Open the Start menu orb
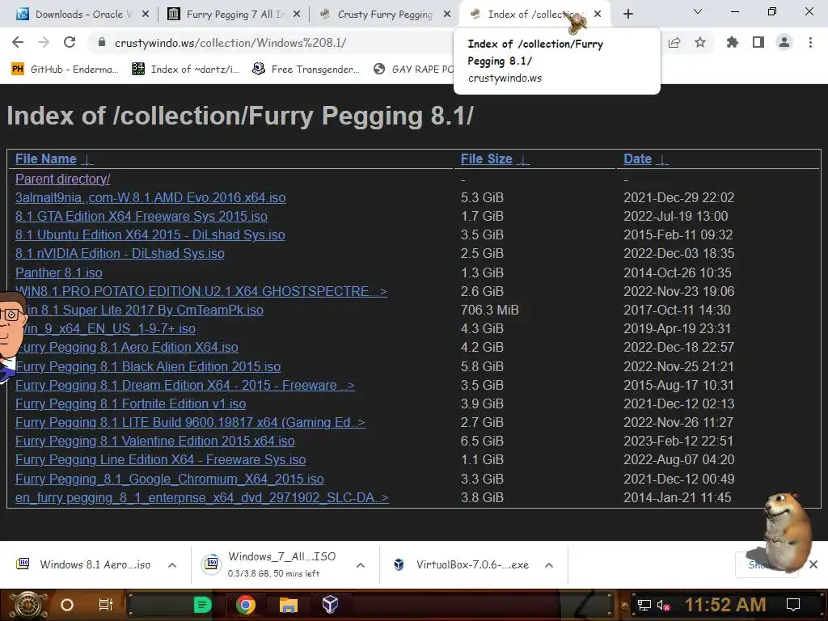Image resolution: width=828 pixels, height=621 pixels. tap(28, 605)
